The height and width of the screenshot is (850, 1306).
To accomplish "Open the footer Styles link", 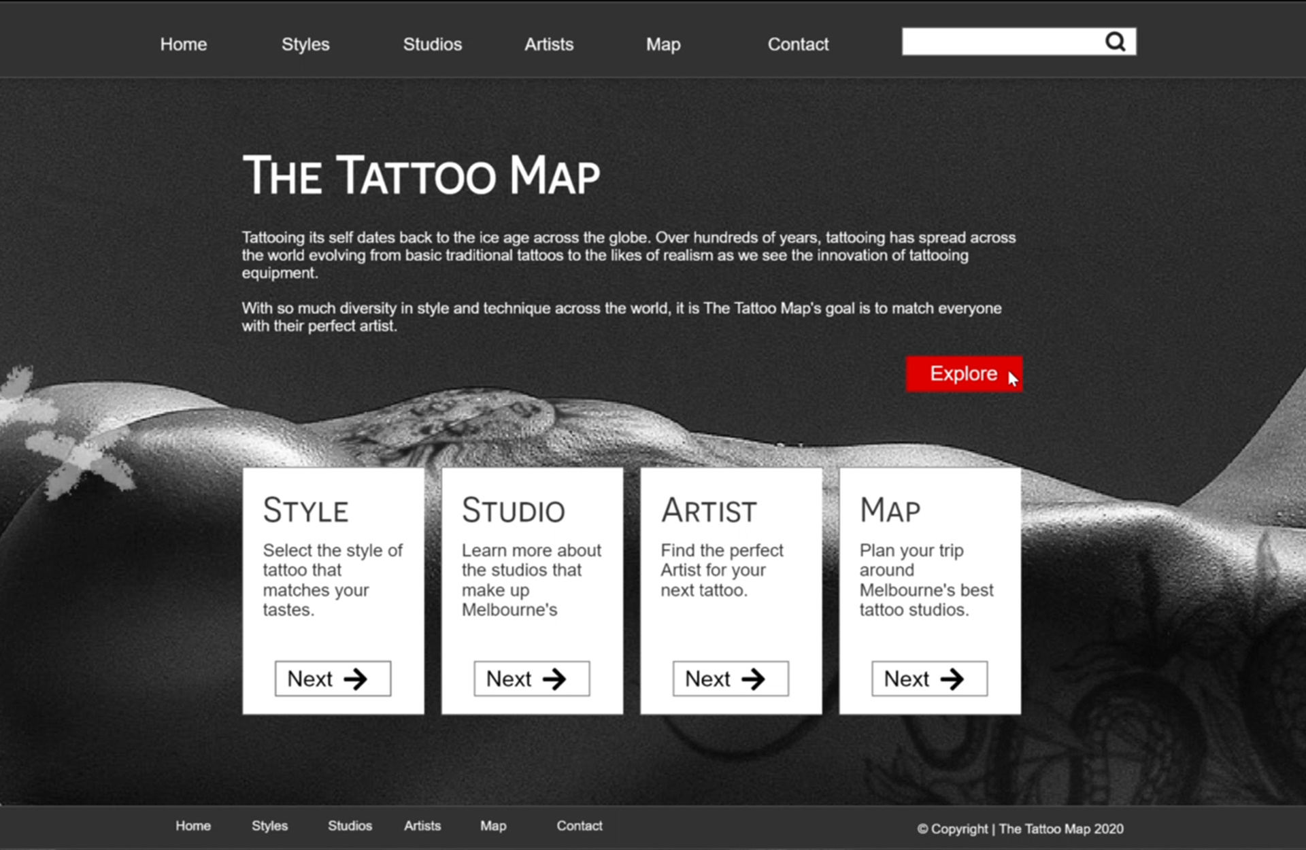I will pos(270,826).
